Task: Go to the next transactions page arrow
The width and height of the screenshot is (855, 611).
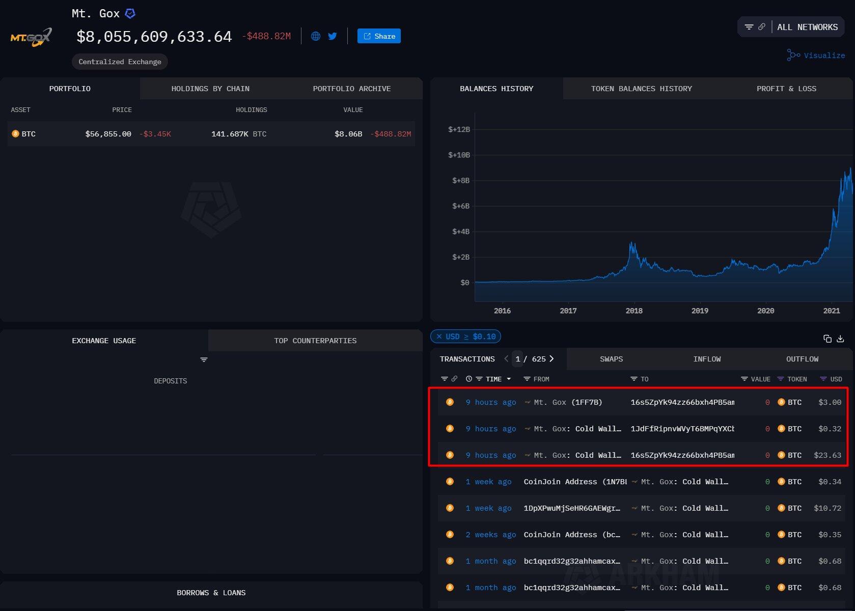Action: tap(551, 359)
